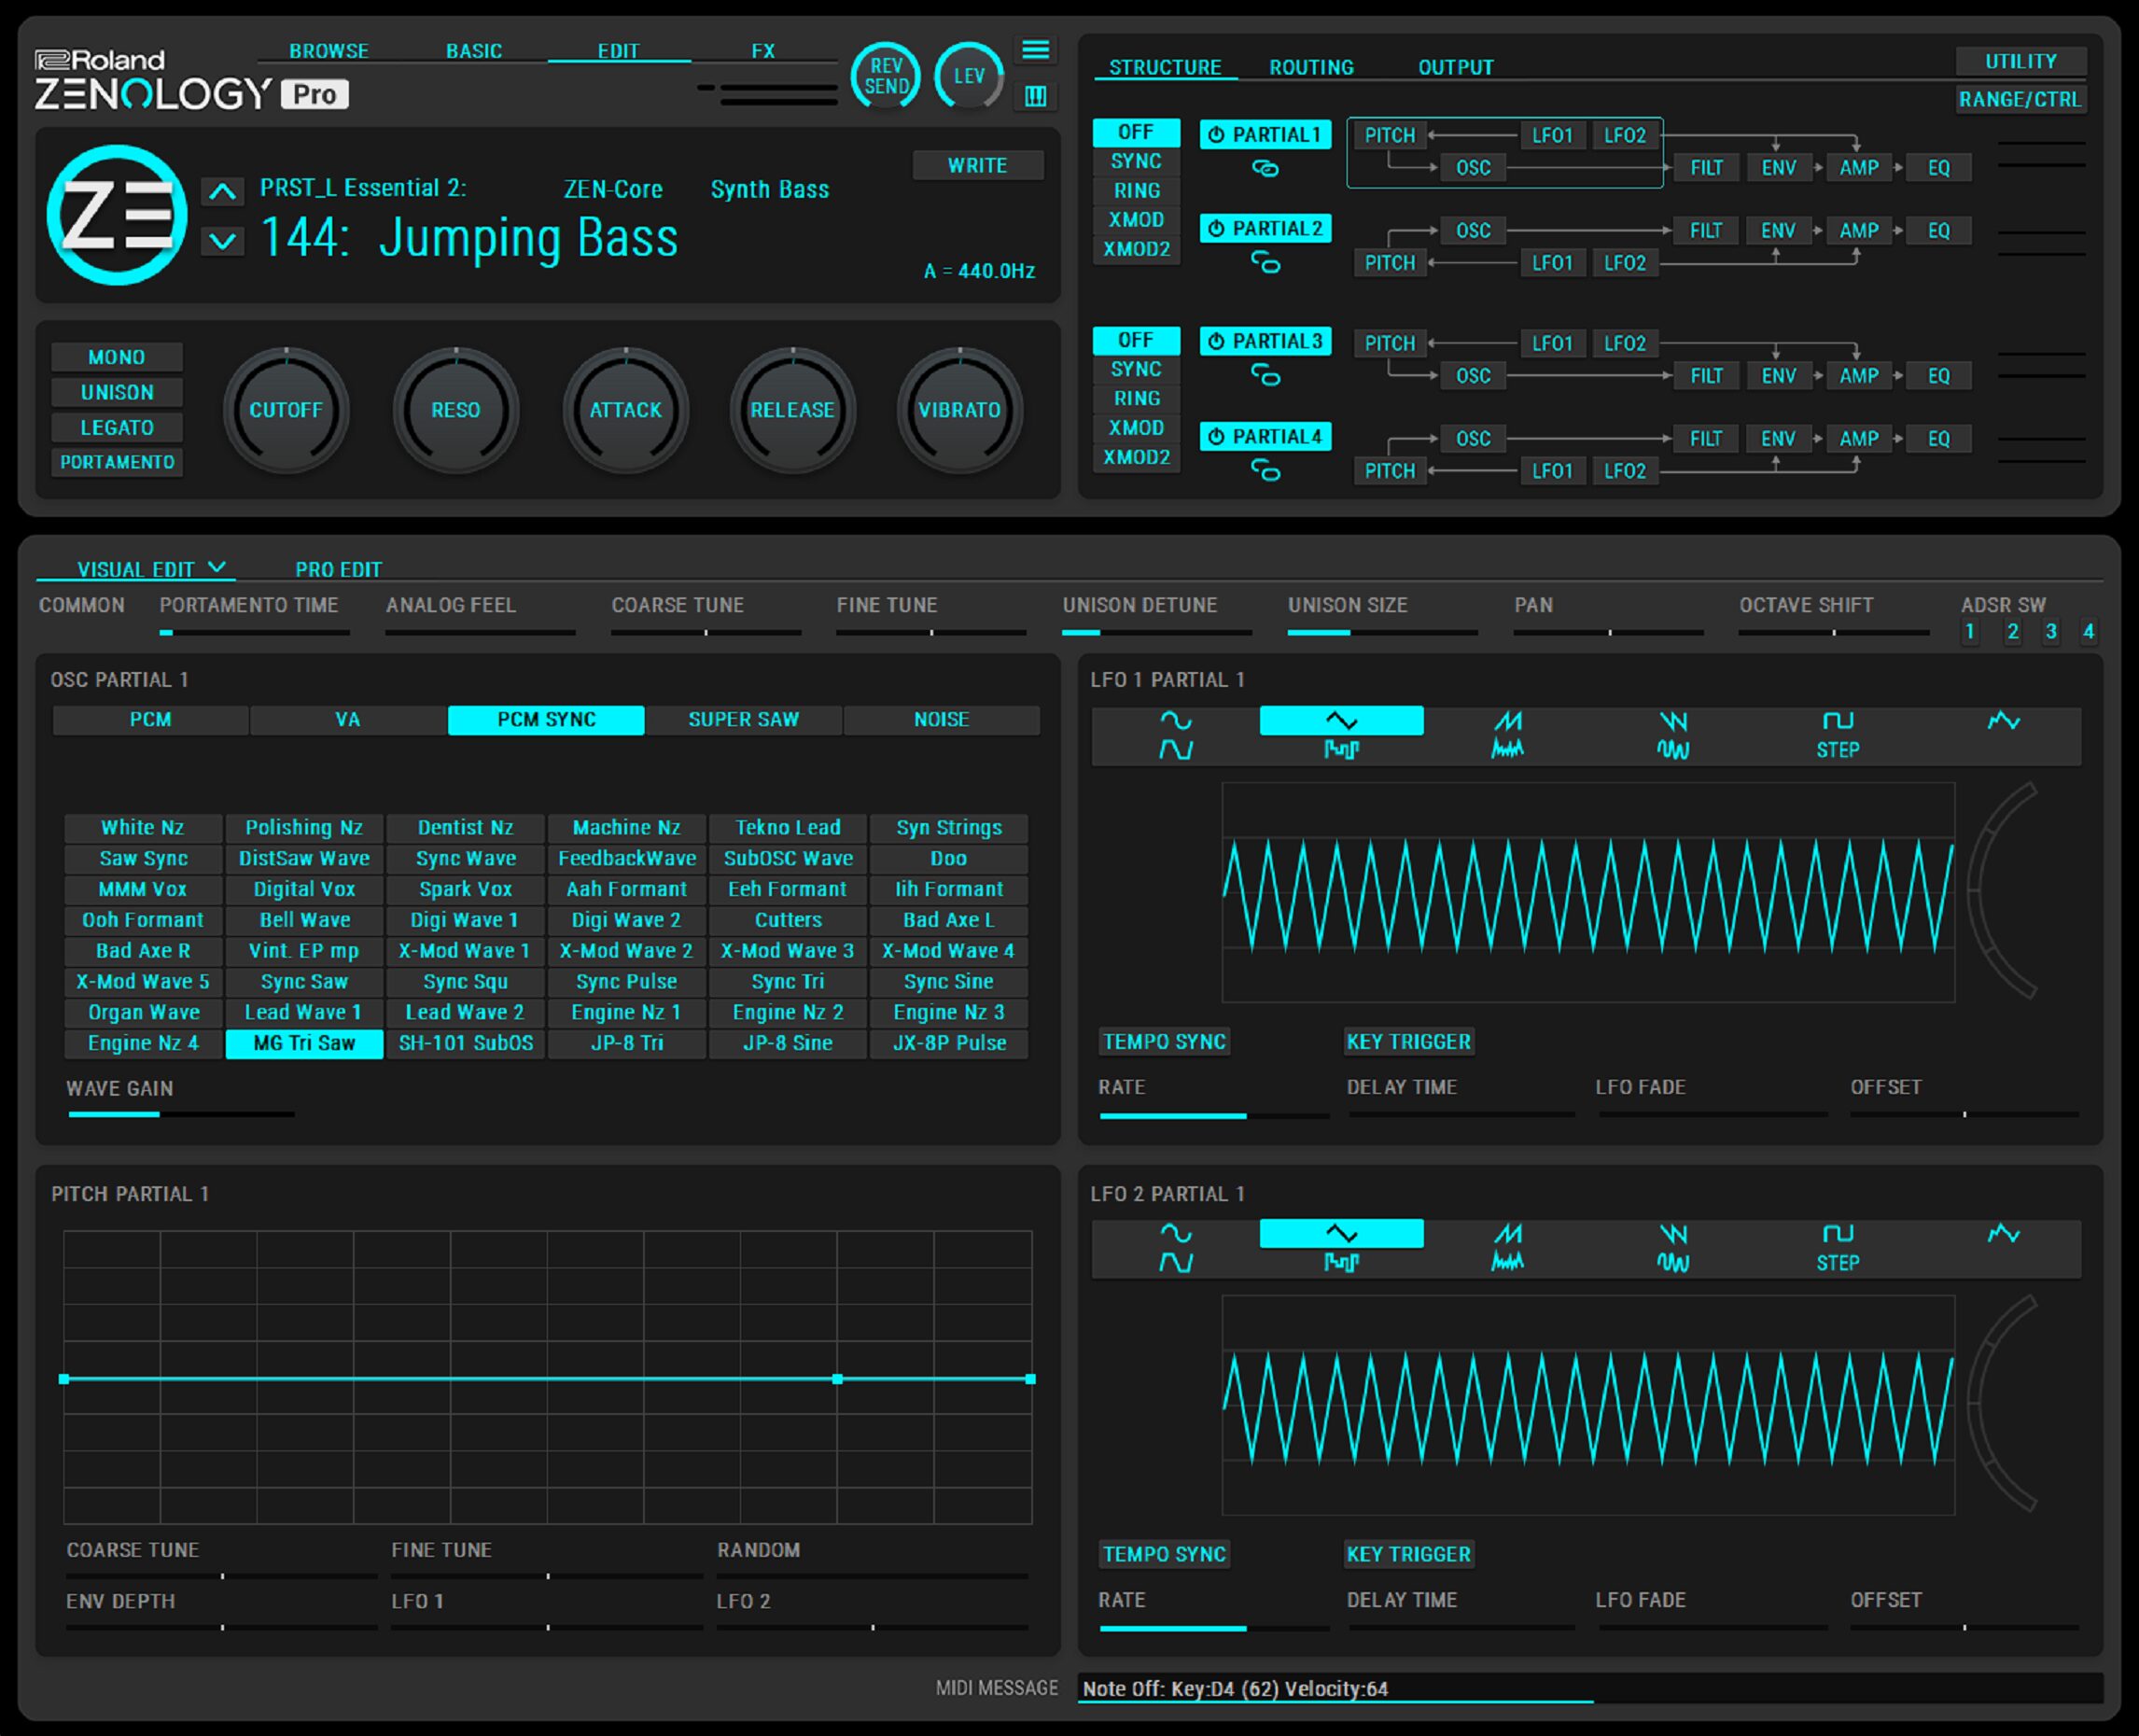
Task: Toggle KEY TRIGGER in LFO 2
Action: point(1408,1554)
